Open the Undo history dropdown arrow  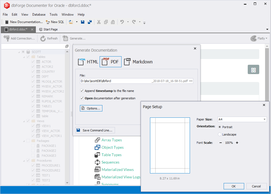click(x=128, y=22)
